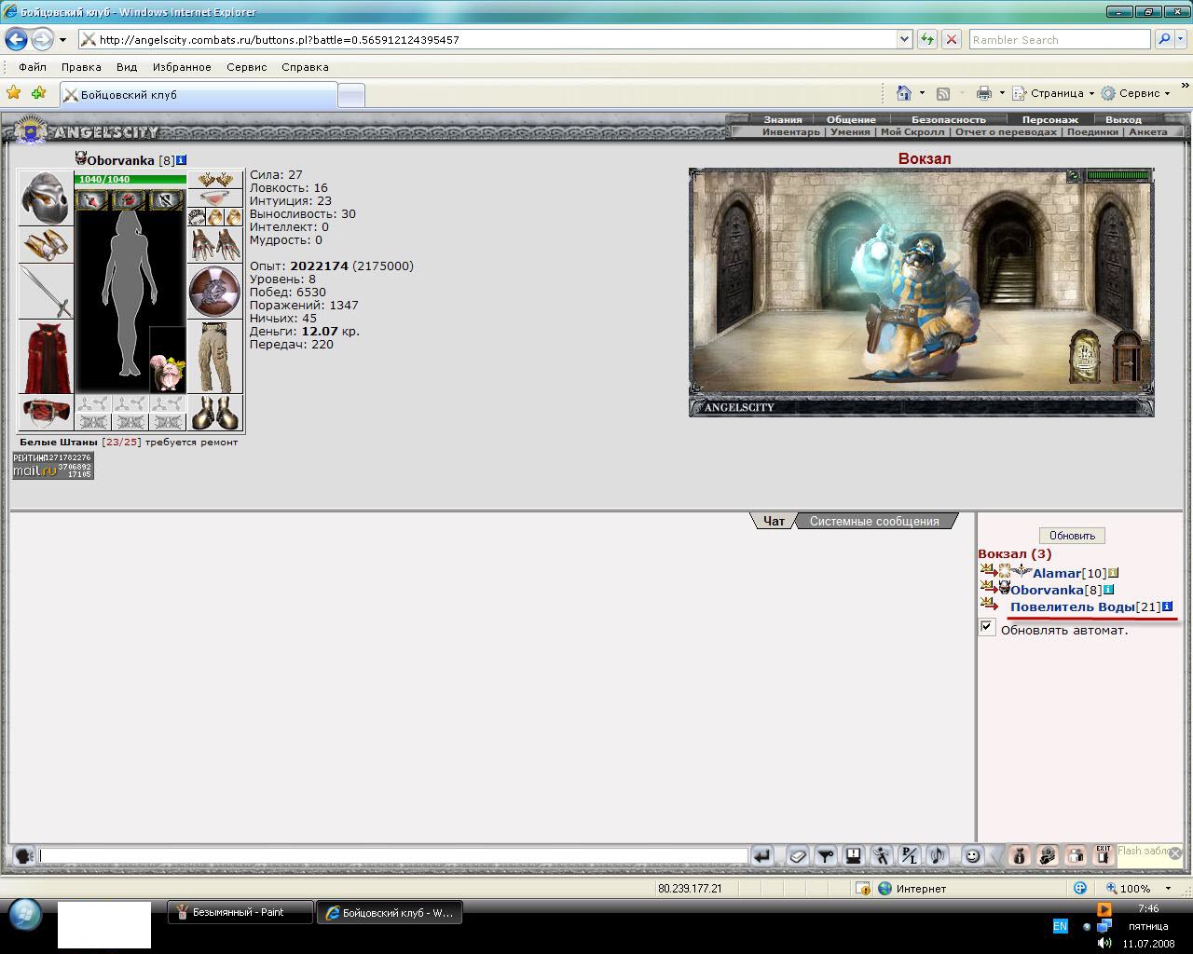
Task: Click the silver ring slot
Action: [197, 217]
